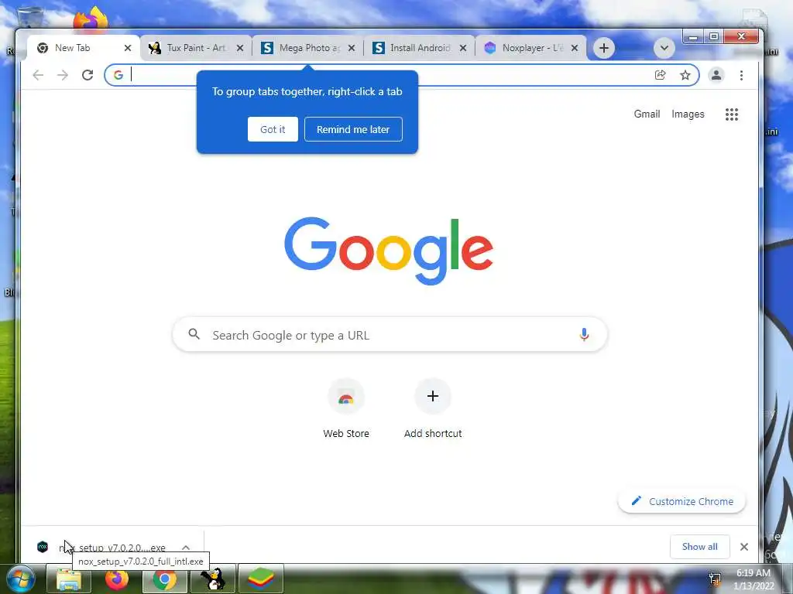
Task: Open the Google apps grid icon
Action: [731, 114]
